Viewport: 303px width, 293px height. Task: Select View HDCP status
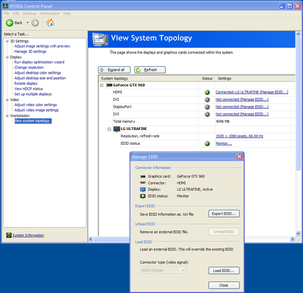(29, 89)
